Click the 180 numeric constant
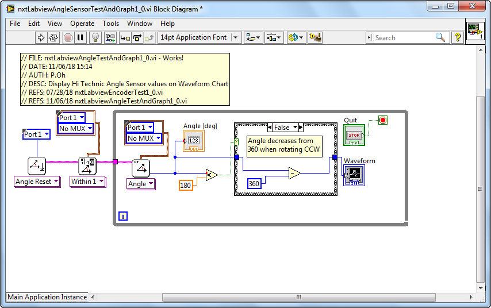This screenshot has width=491, height=308. coord(186,185)
